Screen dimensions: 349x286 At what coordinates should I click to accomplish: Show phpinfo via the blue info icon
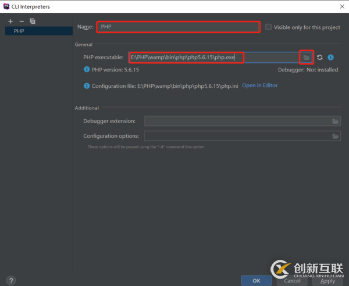[x=331, y=58]
